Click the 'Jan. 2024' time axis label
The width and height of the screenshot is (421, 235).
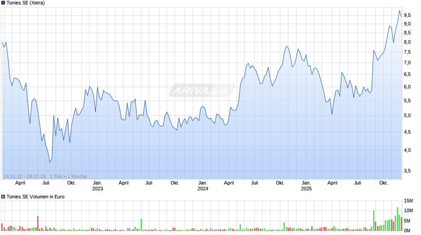point(203,186)
